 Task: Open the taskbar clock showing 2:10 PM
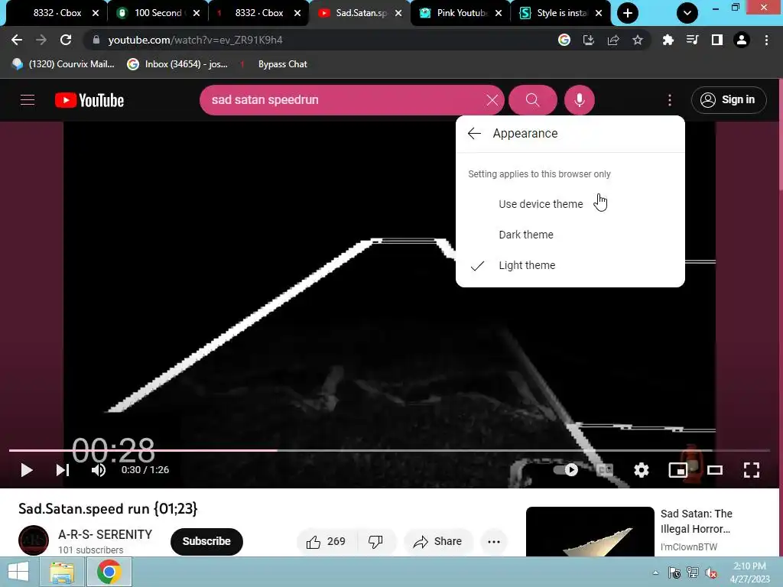tap(749, 572)
